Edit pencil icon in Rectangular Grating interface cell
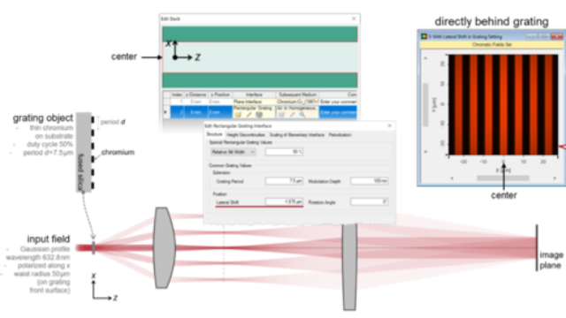The image size is (566, 318). tap(249, 115)
